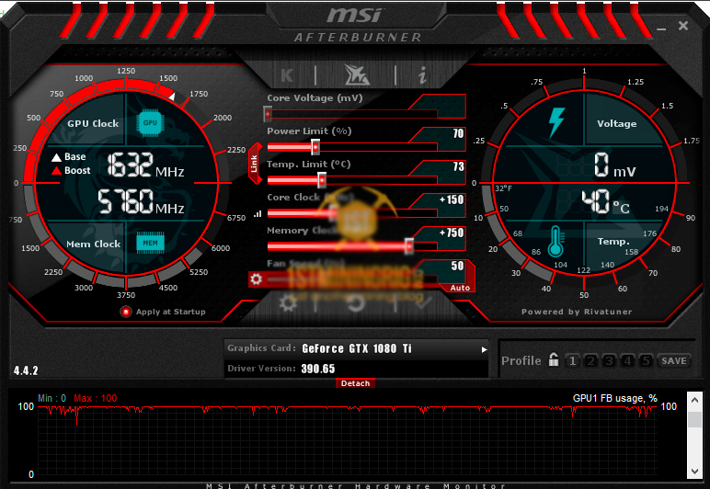Open the settings gear icon

coord(288,303)
